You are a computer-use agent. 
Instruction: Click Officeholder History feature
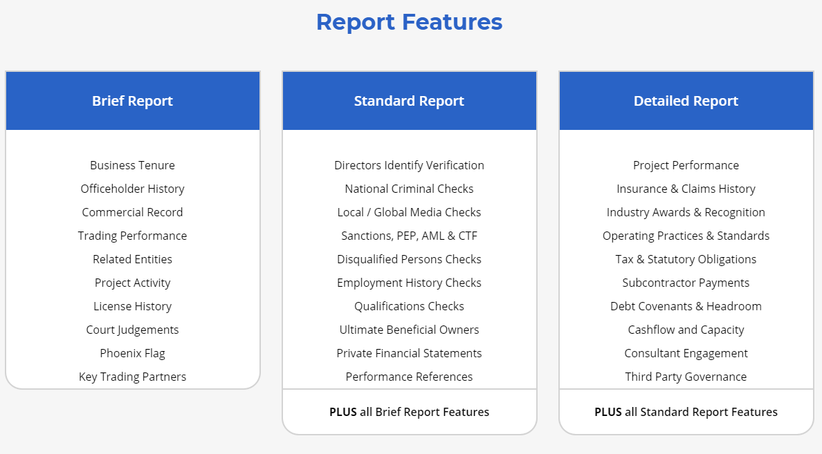click(x=133, y=189)
